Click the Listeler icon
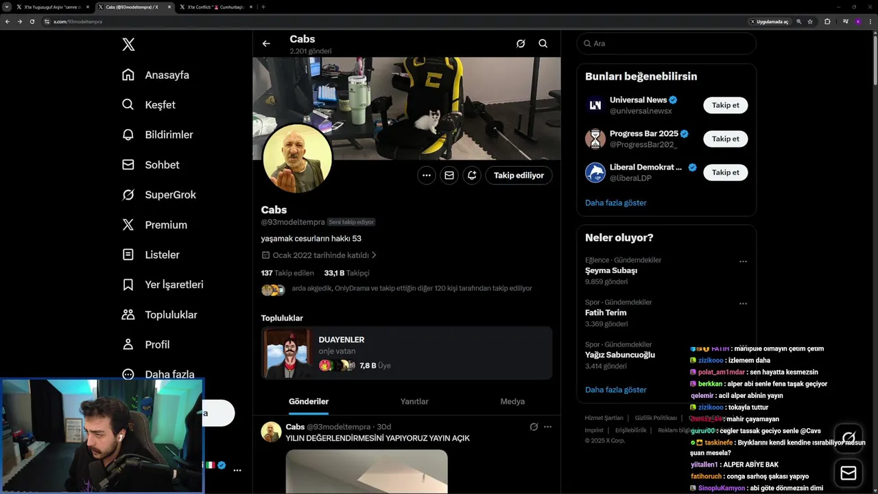This screenshot has width=878, height=494. 128,255
